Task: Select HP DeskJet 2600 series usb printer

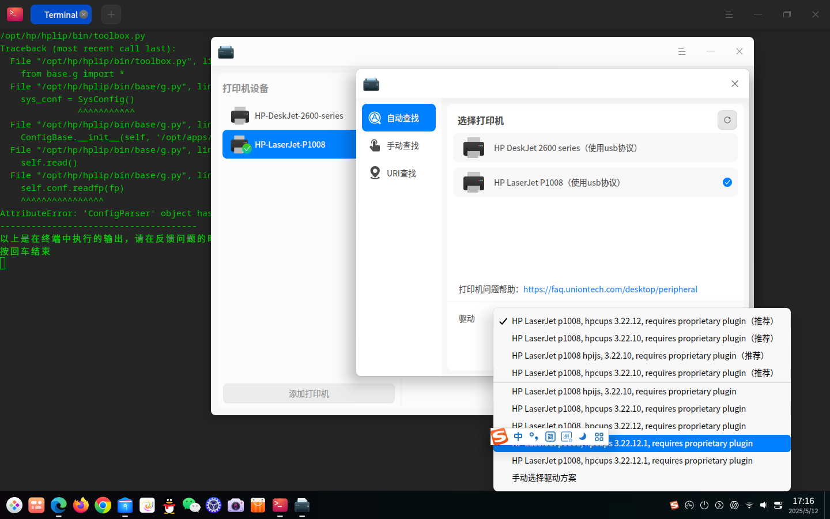Action: 595,148
